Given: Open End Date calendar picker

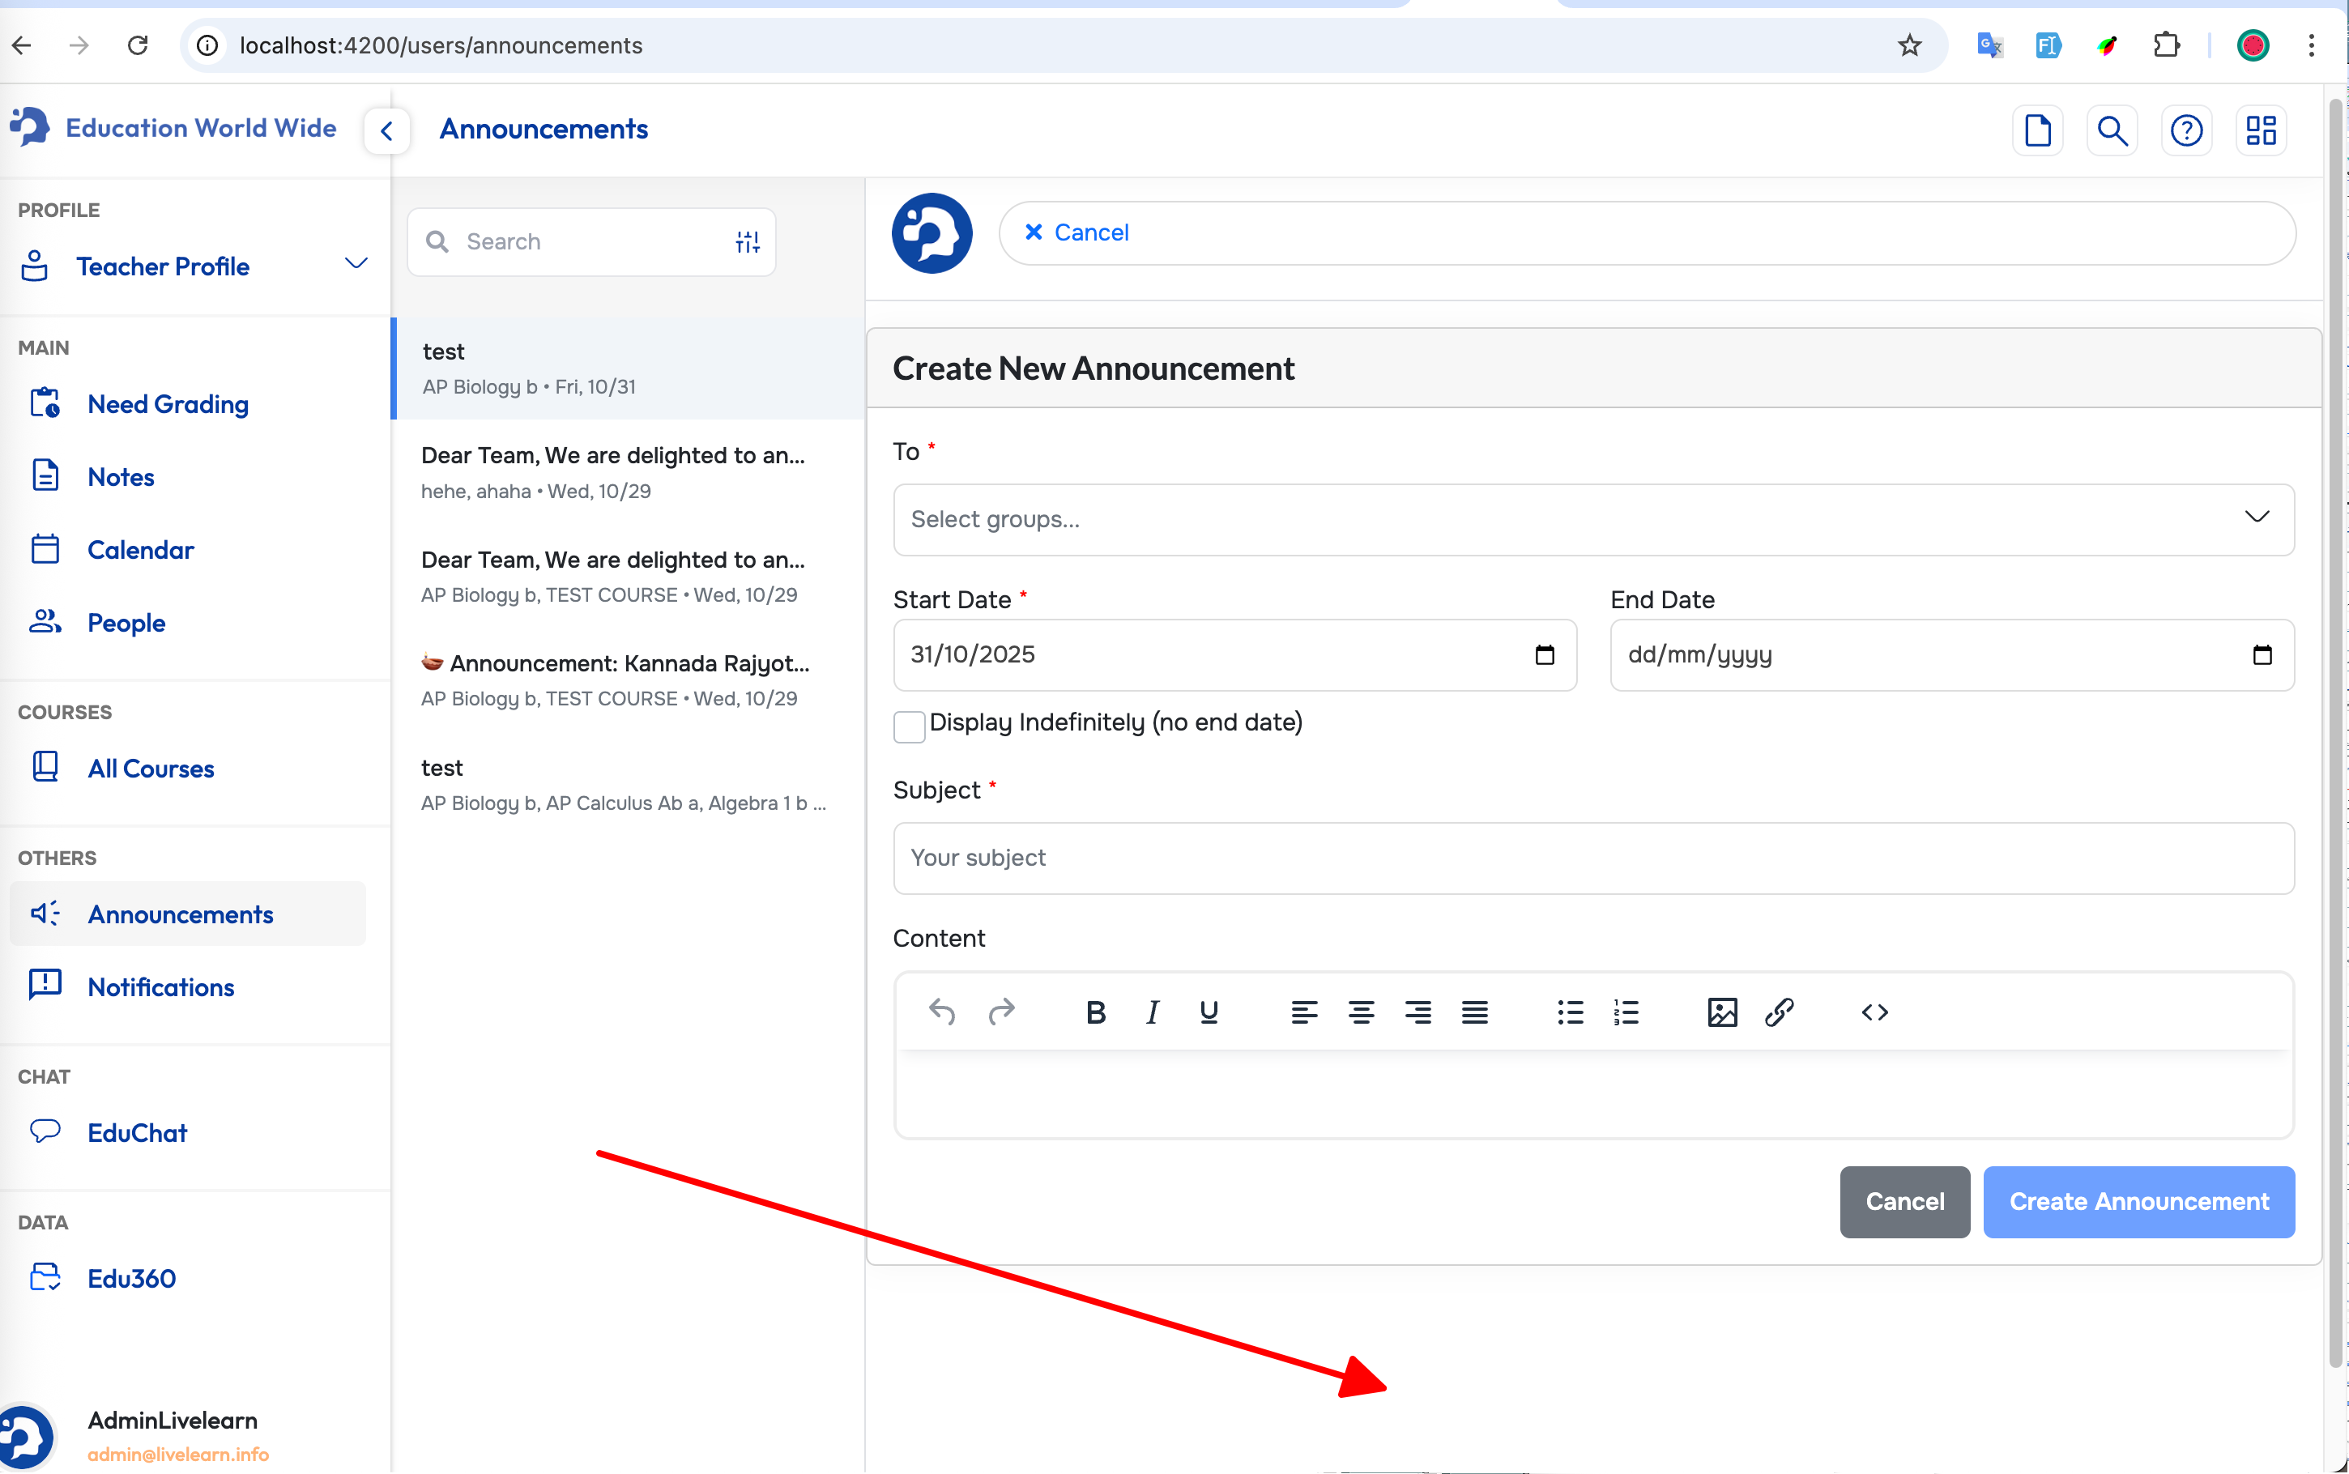Looking at the screenshot, I should [2262, 654].
